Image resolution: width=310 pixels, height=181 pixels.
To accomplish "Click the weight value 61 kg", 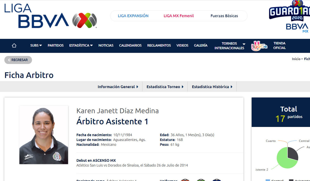I will pyautogui.click(x=175, y=145).
